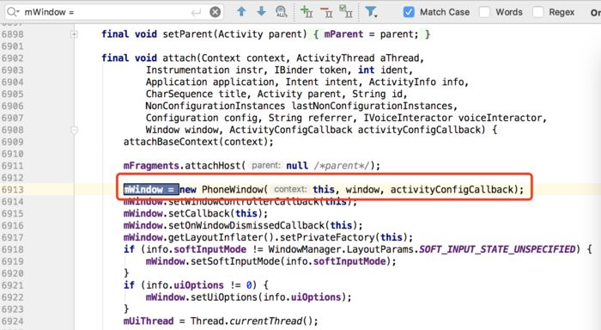The width and height of the screenshot is (601, 330).
Task: Click 'Instrumentation' on line 6903
Action: click(x=187, y=70)
